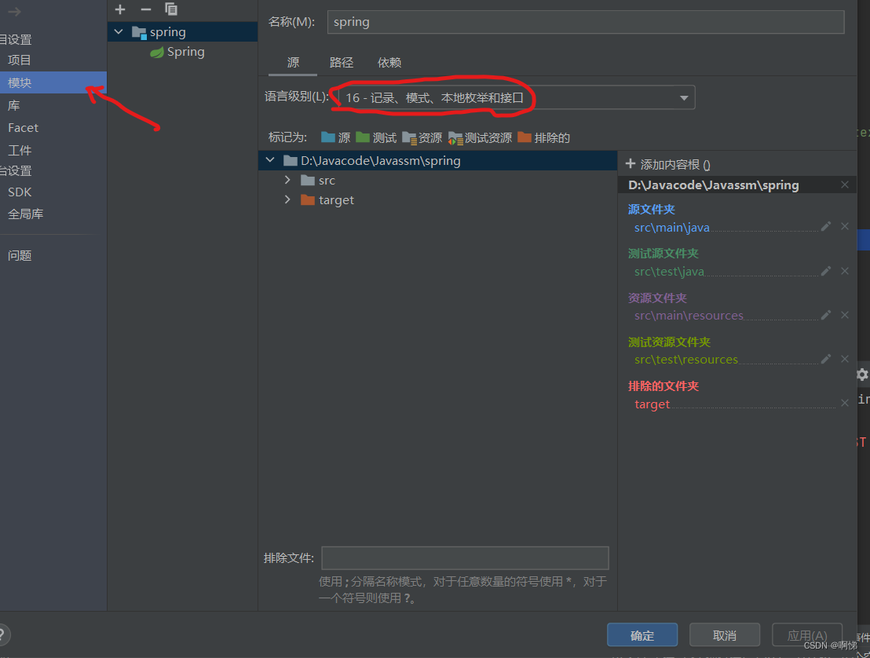Mark folder as 排除的 (excluded)
This screenshot has width=870, height=658.
[543, 137]
